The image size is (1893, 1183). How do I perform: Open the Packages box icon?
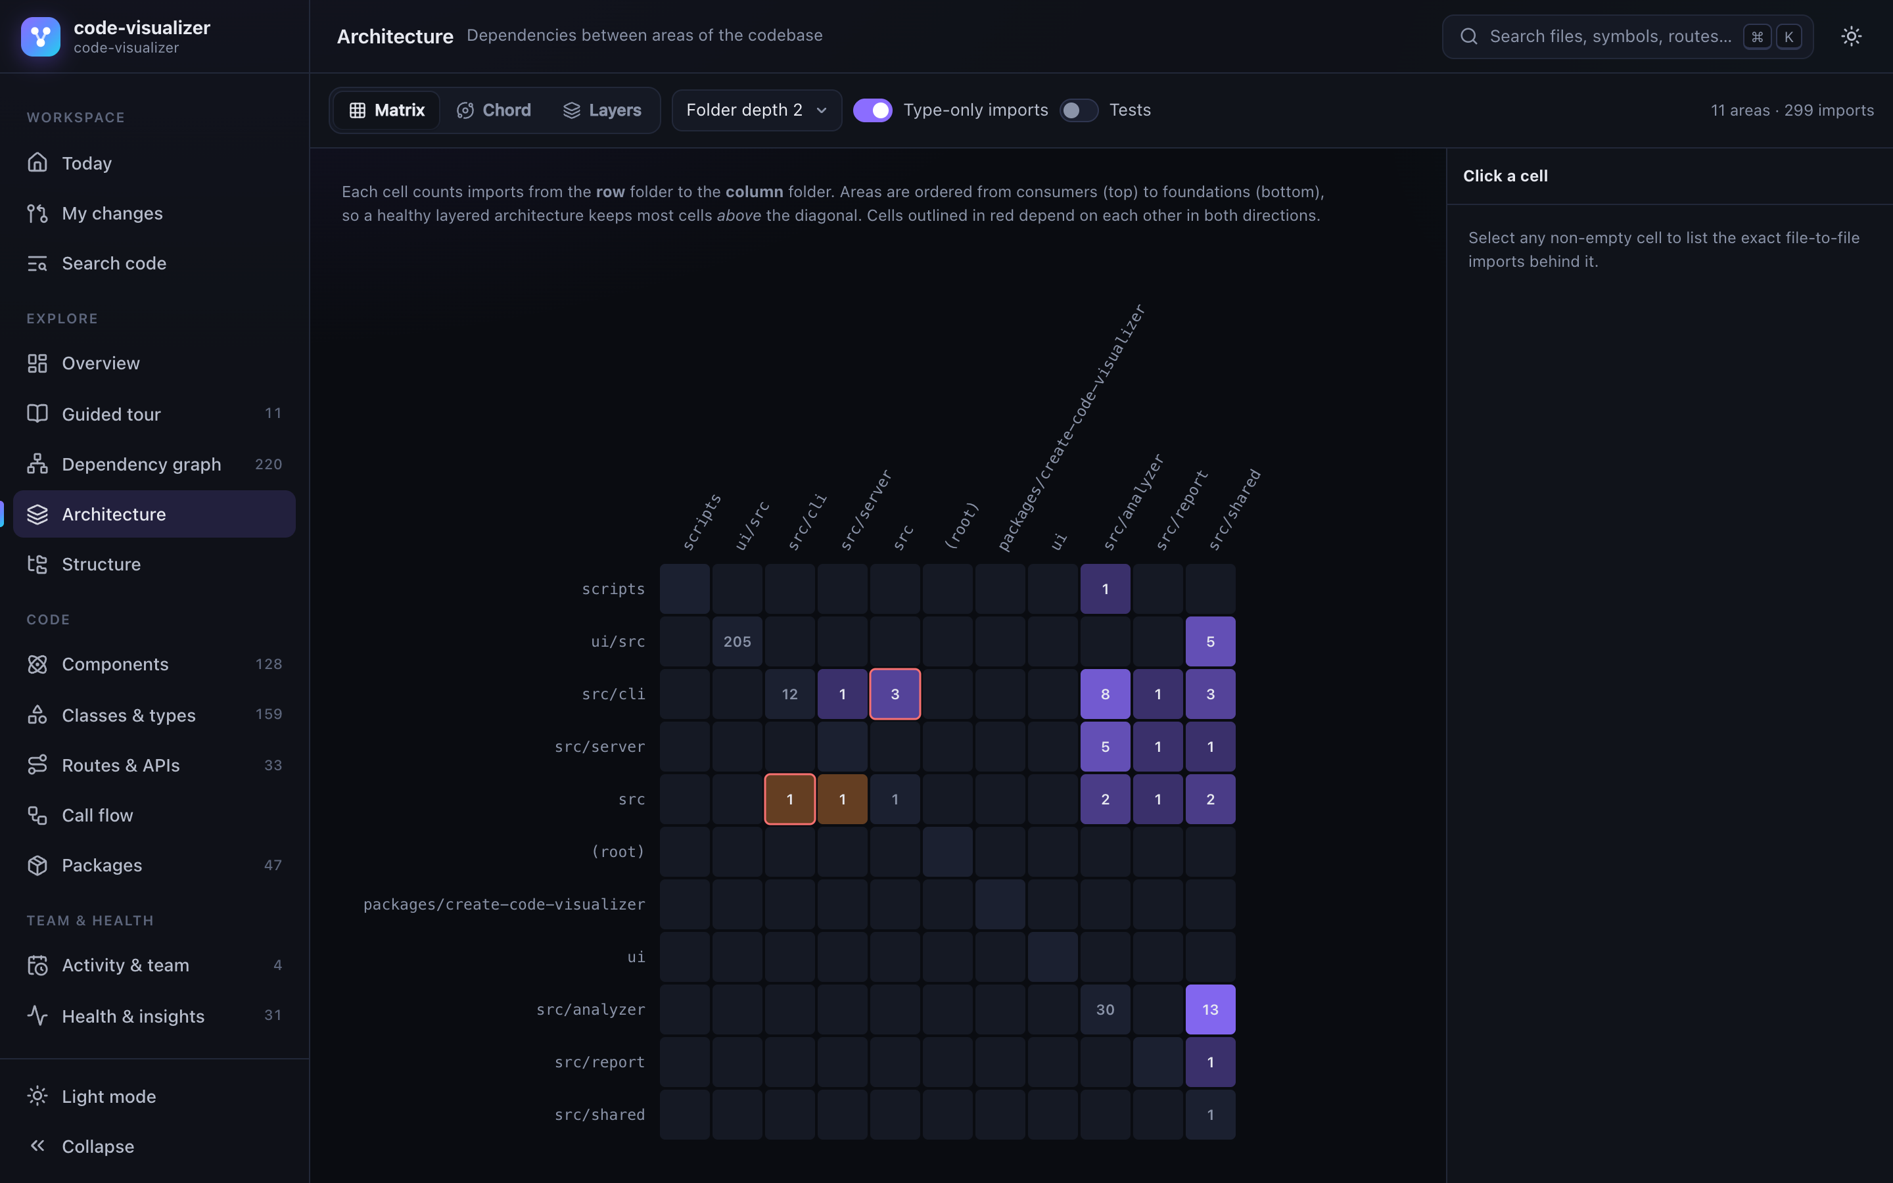click(x=37, y=866)
